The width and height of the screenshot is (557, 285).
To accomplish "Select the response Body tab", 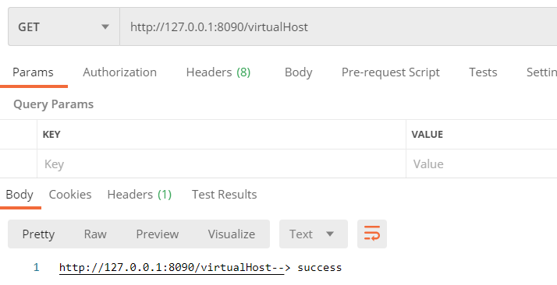I will (20, 195).
